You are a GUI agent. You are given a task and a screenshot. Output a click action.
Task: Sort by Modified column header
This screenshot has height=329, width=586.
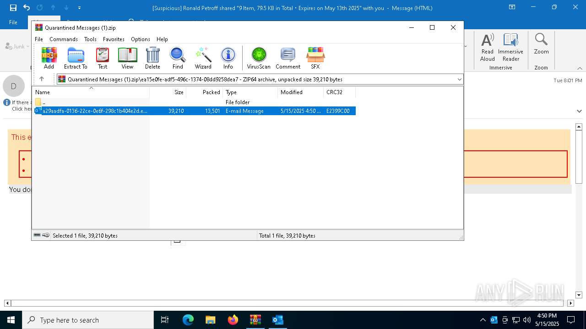tap(300, 92)
